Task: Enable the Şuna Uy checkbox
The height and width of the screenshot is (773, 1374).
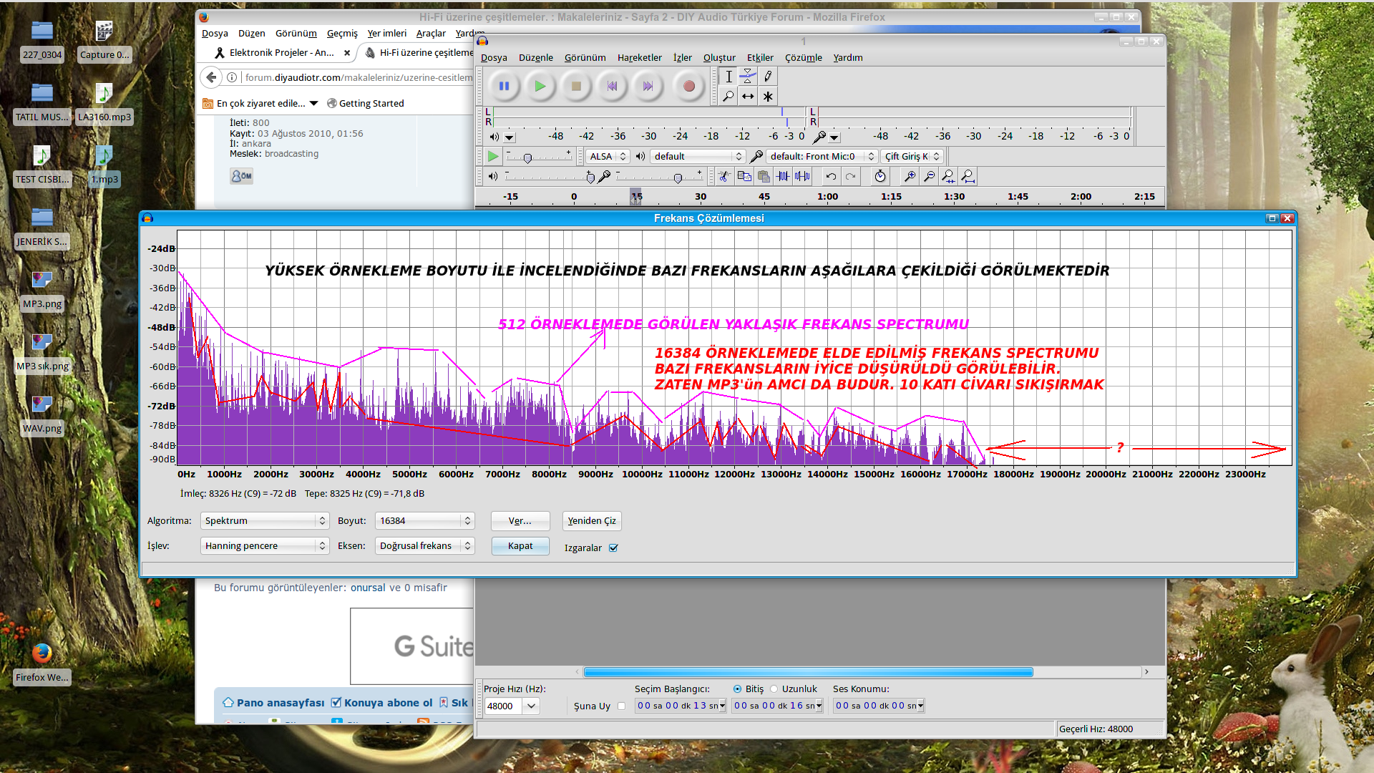Action: 621,706
